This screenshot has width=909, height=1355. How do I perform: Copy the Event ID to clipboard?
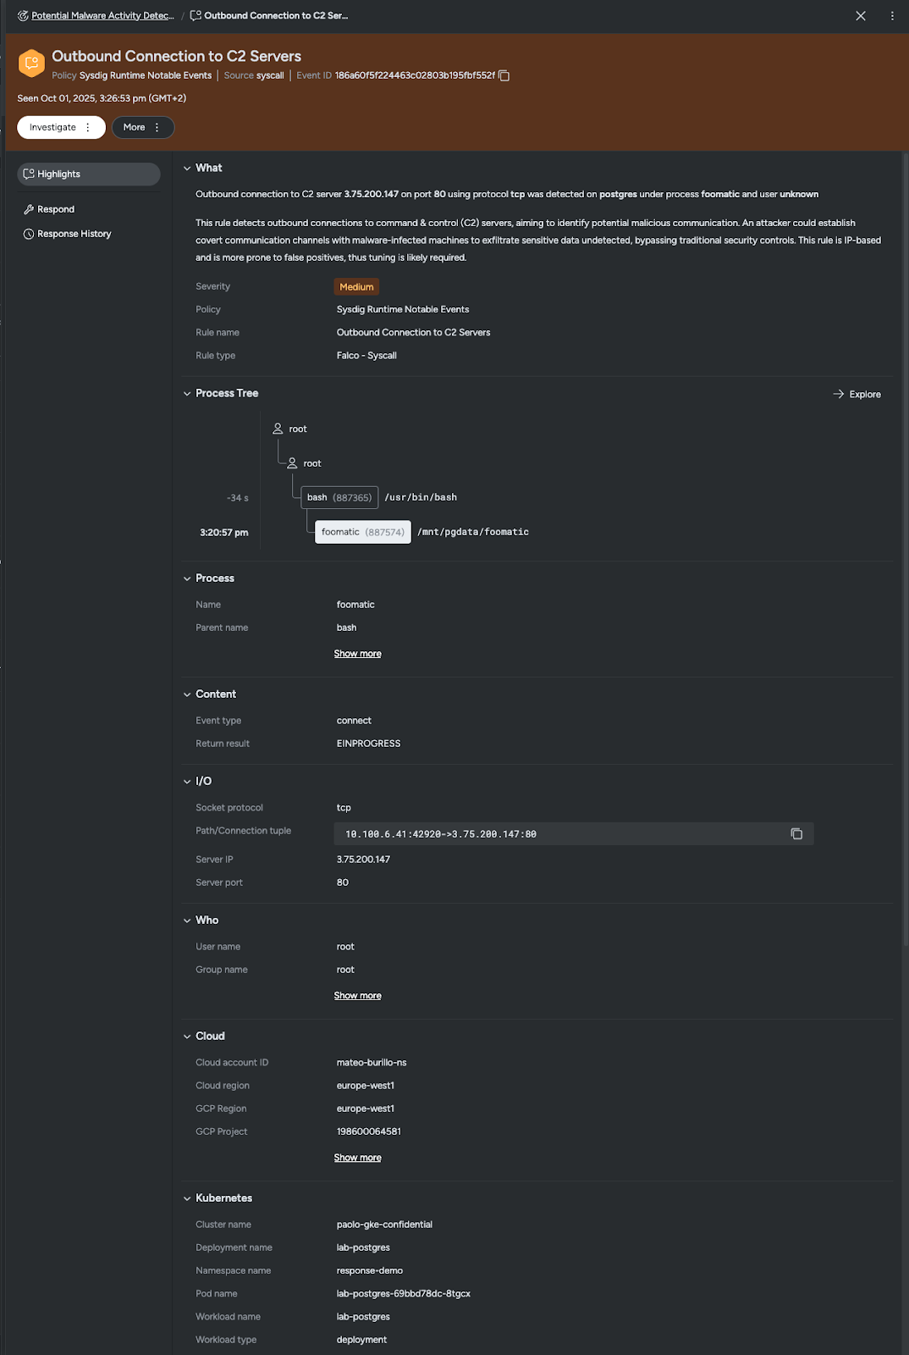[x=504, y=75]
